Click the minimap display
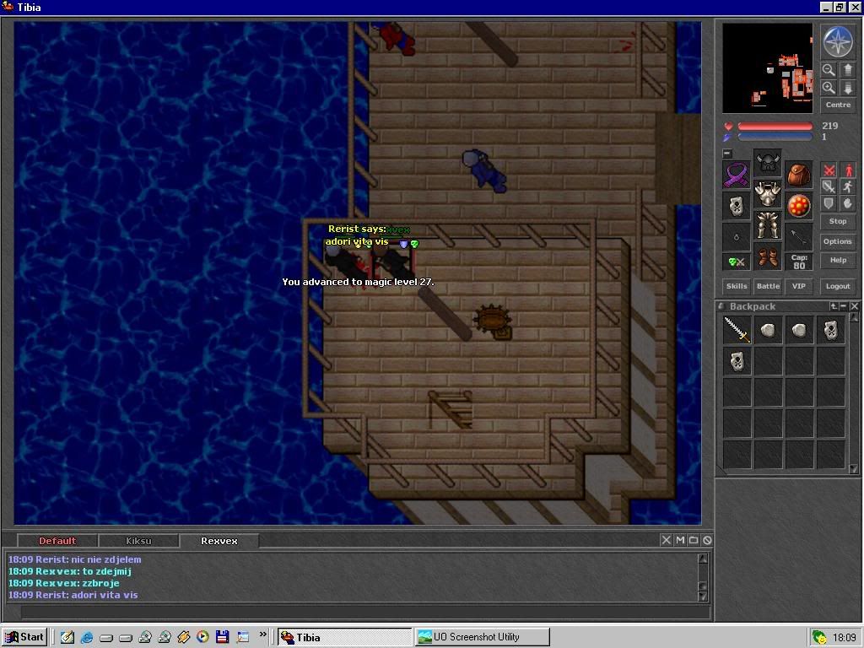864x648 pixels. (x=767, y=67)
